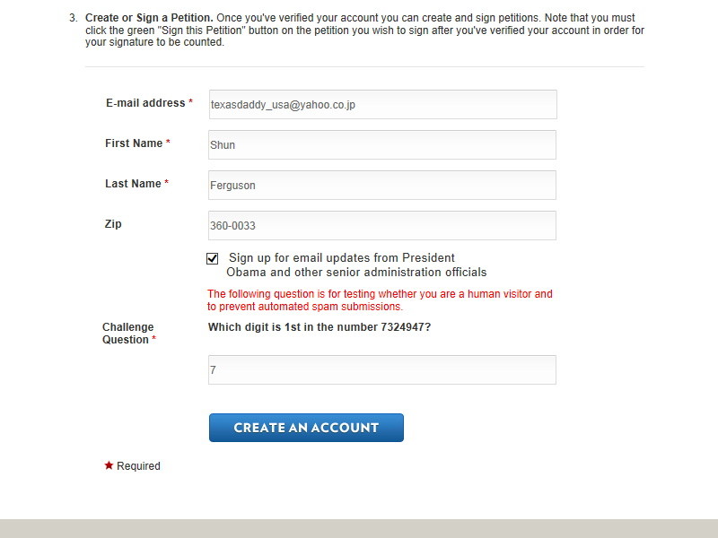This screenshot has width=718, height=538.
Task: Select the Last Name field containing Ferguson
Action: pyautogui.click(x=382, y=185)
